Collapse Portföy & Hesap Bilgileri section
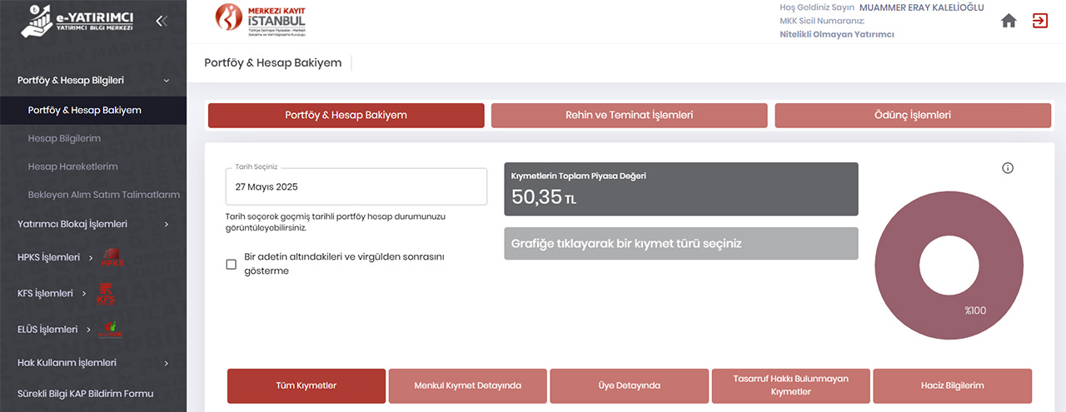The height and width of the screenshot is (412, 1066). click(93, 81)
